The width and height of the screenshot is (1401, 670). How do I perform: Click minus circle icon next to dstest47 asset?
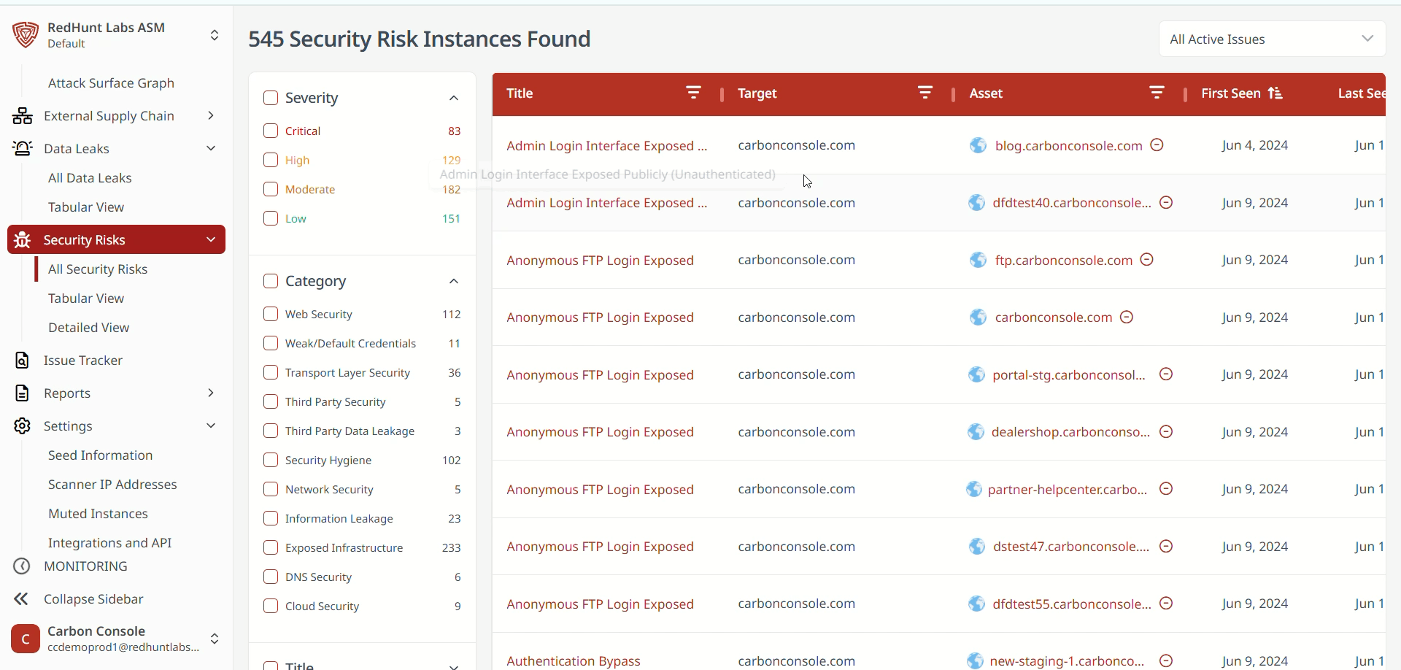[x=1166, y=546]
